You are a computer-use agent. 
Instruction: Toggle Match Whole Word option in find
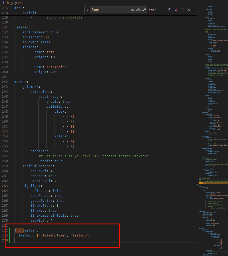[x=138, y=10]
